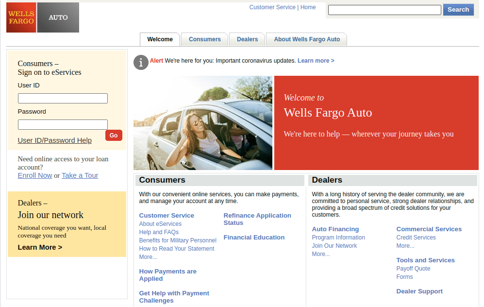Open Refinance Application Status link
The image size is (484, 307).
(x=257, y=219)
